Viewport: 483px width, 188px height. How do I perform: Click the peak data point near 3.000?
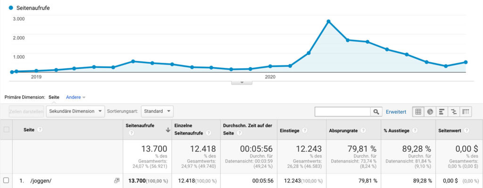click(x=328, y=22)
